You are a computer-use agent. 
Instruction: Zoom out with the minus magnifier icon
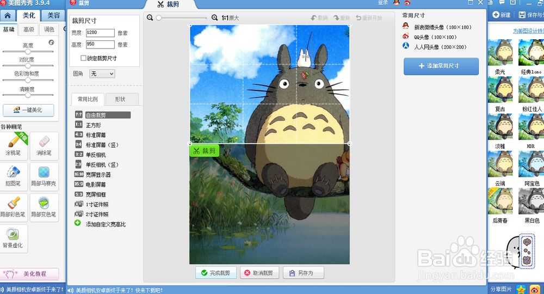click(150, 18)
